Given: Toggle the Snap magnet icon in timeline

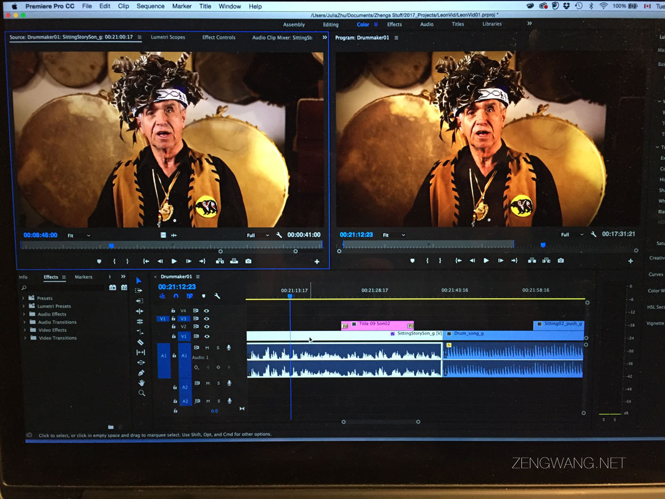Looking at the screenshot, I should [x=176, y=296].
